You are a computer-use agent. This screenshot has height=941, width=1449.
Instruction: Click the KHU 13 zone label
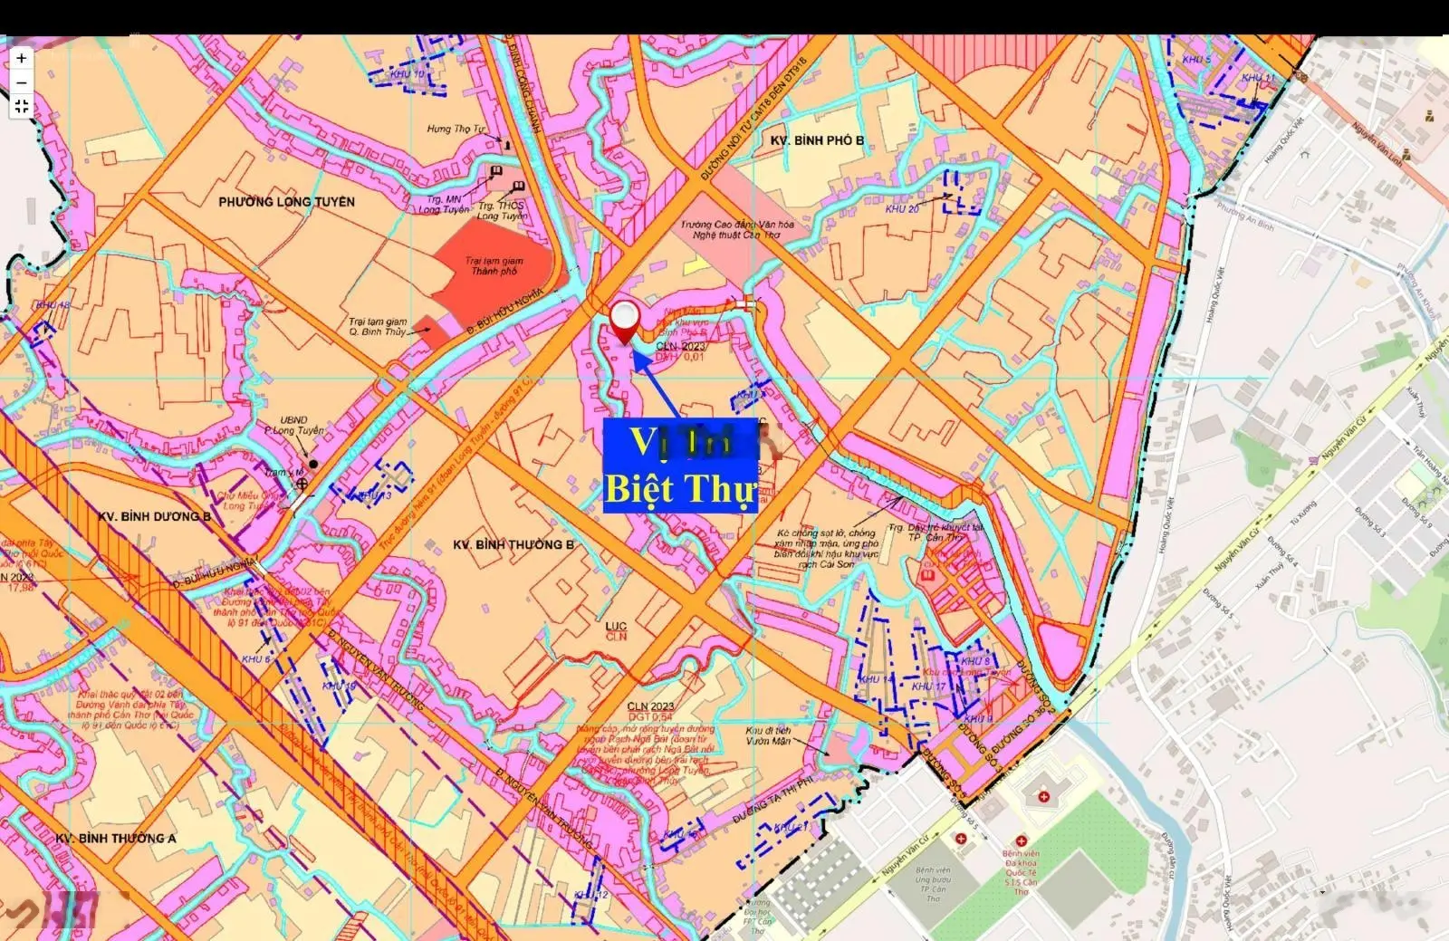(x=375, y=496)
